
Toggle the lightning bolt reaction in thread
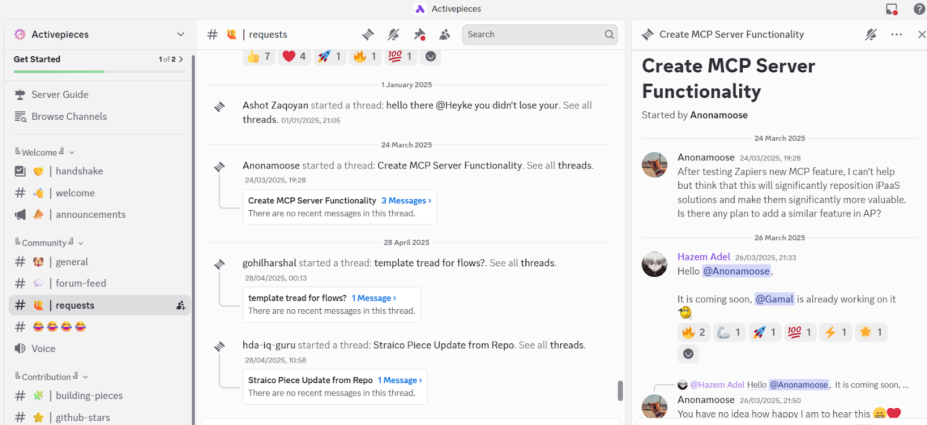(836, 332)
